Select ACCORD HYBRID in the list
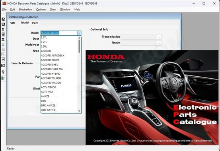This screenshot has width=220, height=151. pyautogui.click(x=59, y=74)
